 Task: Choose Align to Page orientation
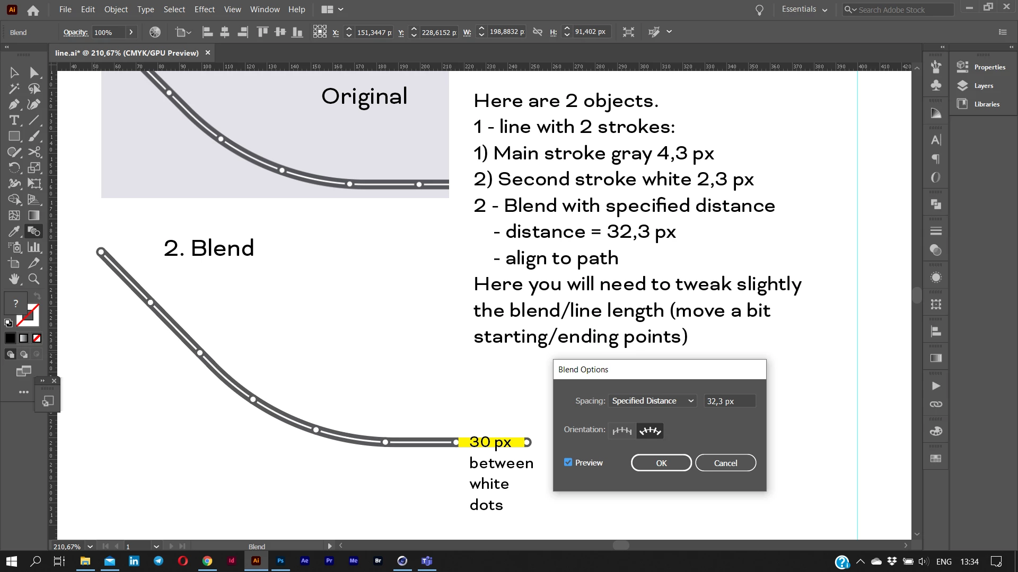coord(622,431)
